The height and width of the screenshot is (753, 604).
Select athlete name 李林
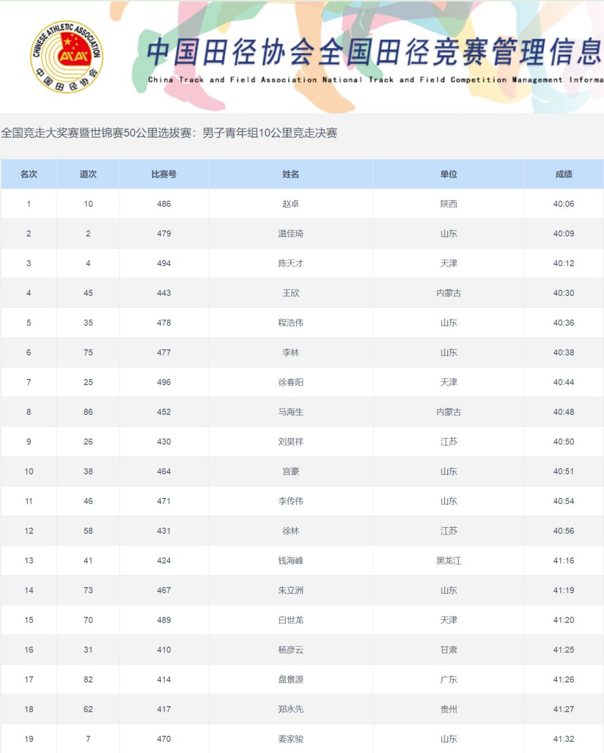click(x=291, y=352)
